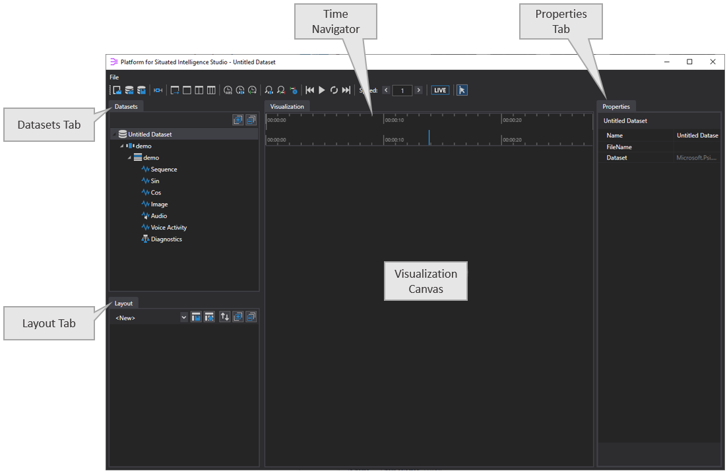Select the Audio stream in the dataset tree

click(157, 215)
